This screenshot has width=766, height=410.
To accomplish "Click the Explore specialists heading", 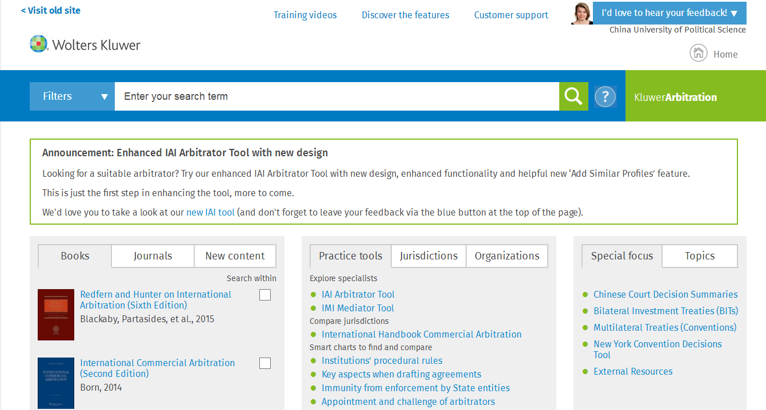I will 343,278.
